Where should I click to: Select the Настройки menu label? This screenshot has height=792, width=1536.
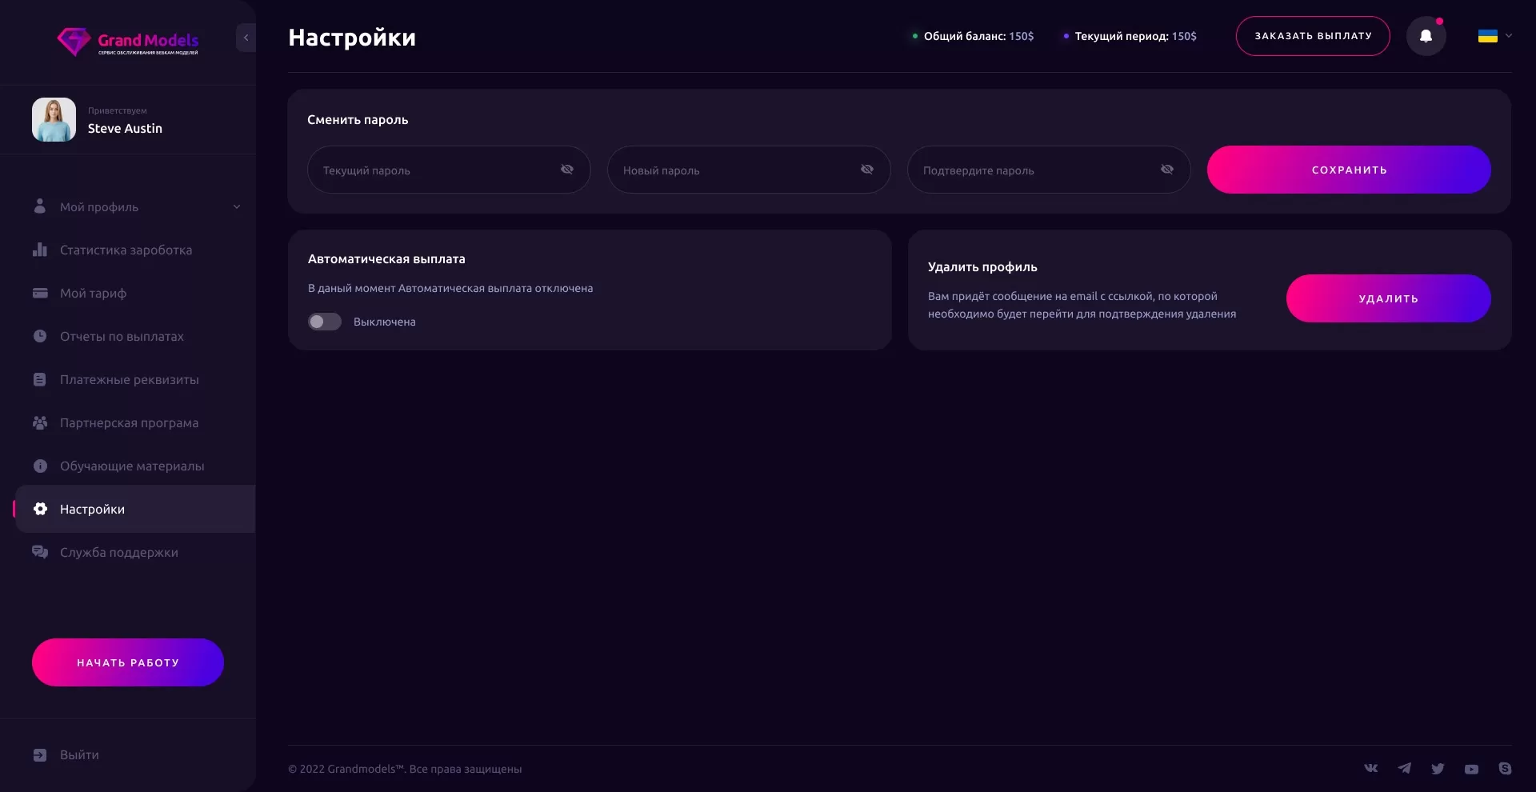click(92, 510)
